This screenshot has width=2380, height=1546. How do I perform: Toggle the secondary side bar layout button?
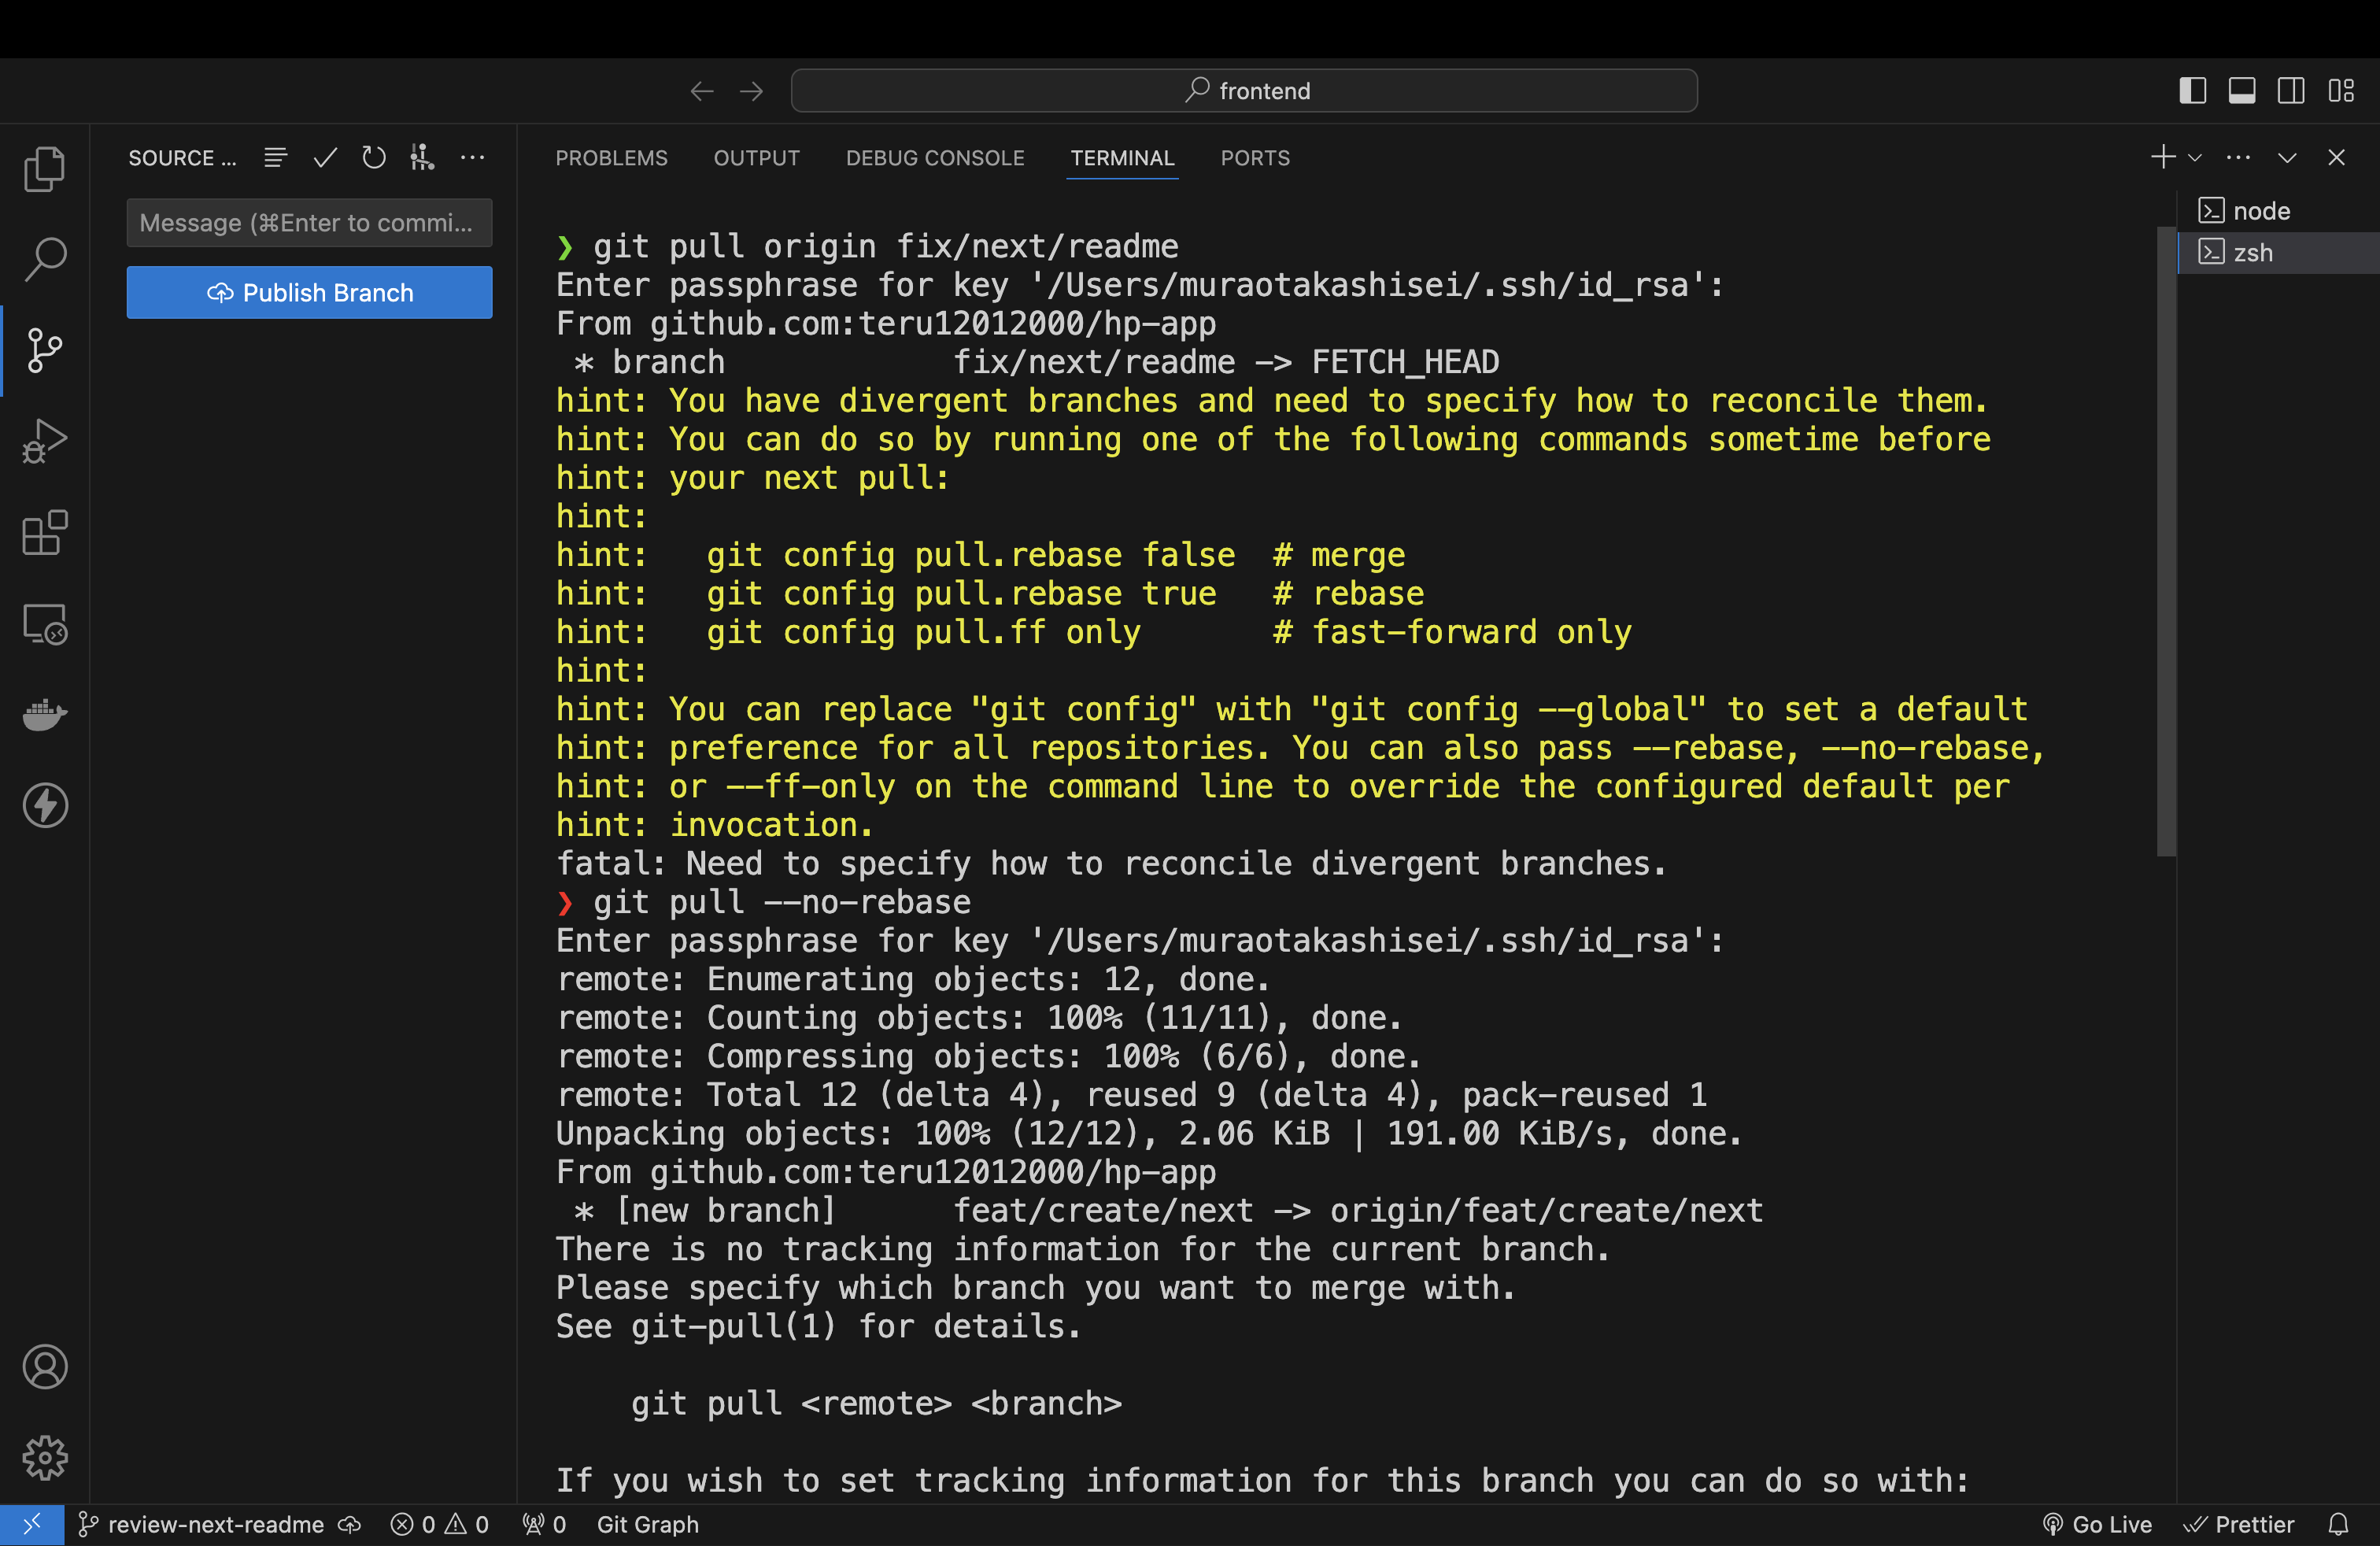[x=2291, y=91]
